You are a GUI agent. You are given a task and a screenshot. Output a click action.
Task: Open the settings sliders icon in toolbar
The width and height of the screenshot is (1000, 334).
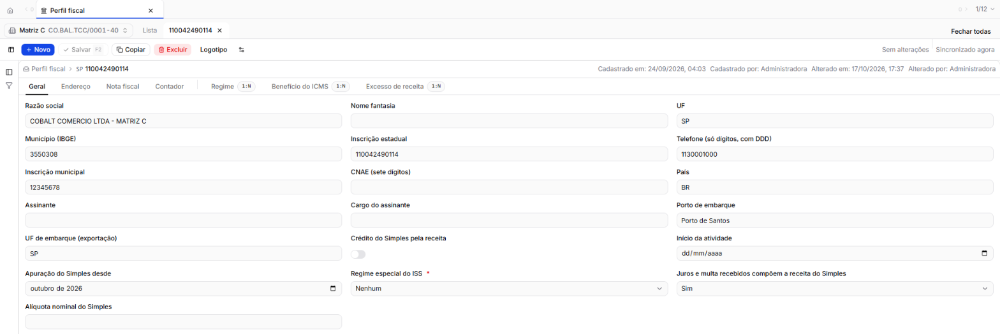[242, 49]
